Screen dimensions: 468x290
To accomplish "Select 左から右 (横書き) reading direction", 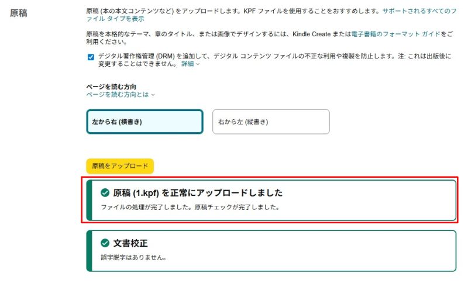I will point(144,122).
